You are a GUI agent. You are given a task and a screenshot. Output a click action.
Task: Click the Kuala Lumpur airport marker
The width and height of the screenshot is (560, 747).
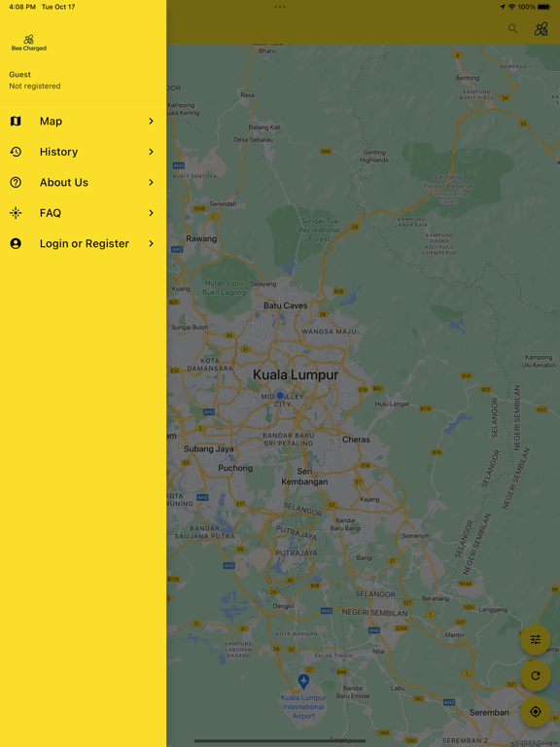[x=303, y=682]
